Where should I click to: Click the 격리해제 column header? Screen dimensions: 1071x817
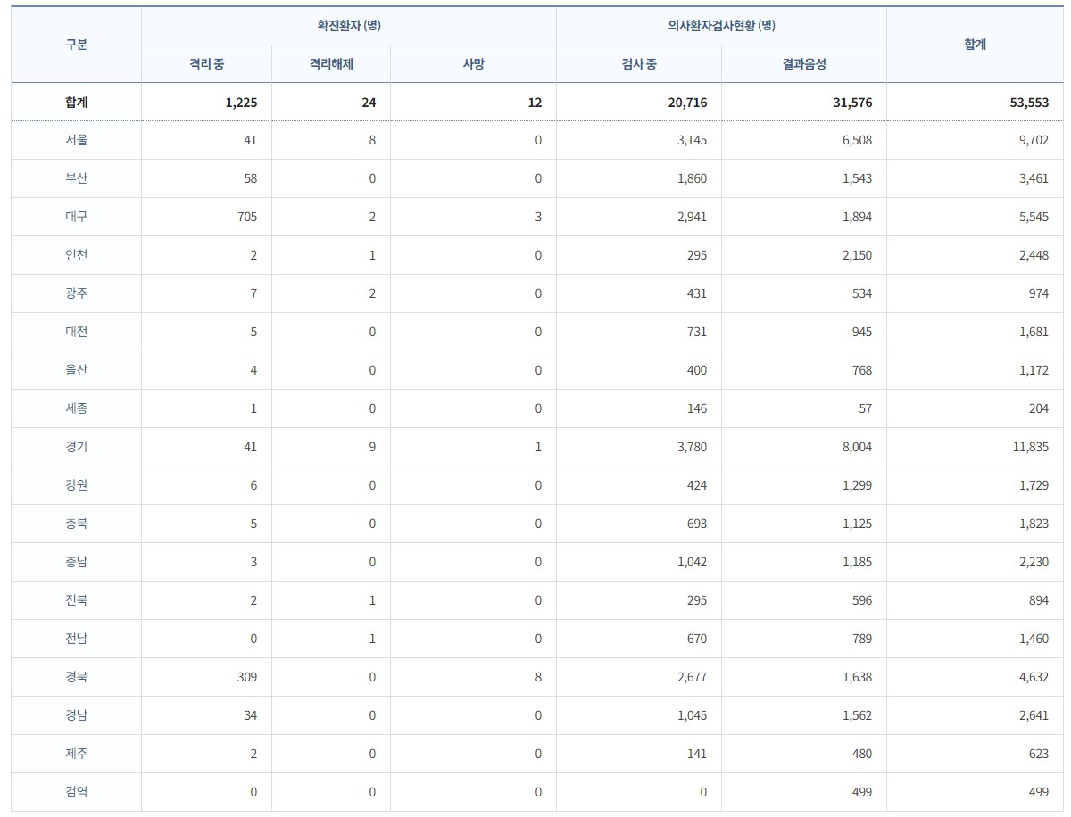click(331, 64)
